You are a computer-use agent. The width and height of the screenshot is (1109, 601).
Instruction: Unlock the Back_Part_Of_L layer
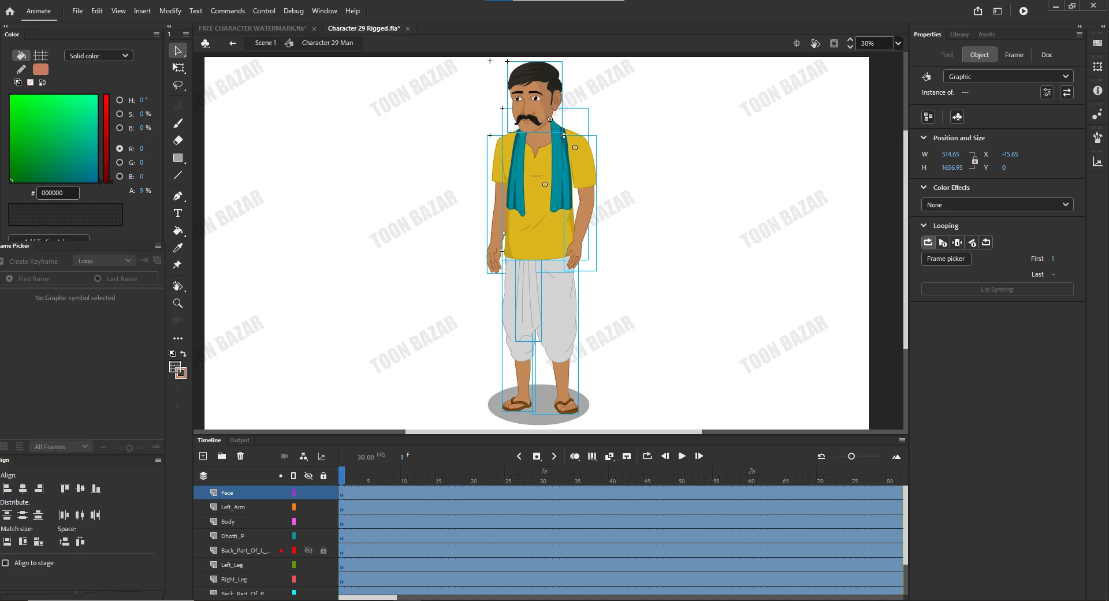[x=323, y=551]
